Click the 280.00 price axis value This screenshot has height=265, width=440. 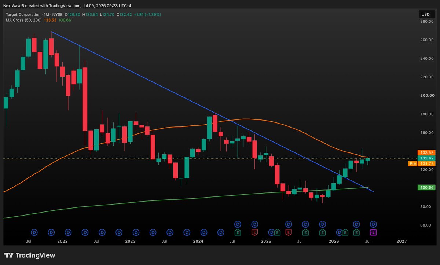[x=426, y=21]
